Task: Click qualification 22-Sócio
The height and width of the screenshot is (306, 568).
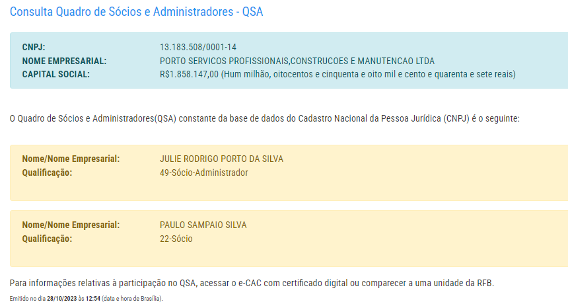Action: coord(176,239)
